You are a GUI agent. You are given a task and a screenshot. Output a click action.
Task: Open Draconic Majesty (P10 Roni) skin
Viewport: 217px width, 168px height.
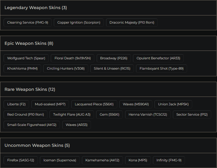tap(132, 22)
